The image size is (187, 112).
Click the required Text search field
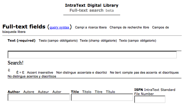tap(92, 55)
